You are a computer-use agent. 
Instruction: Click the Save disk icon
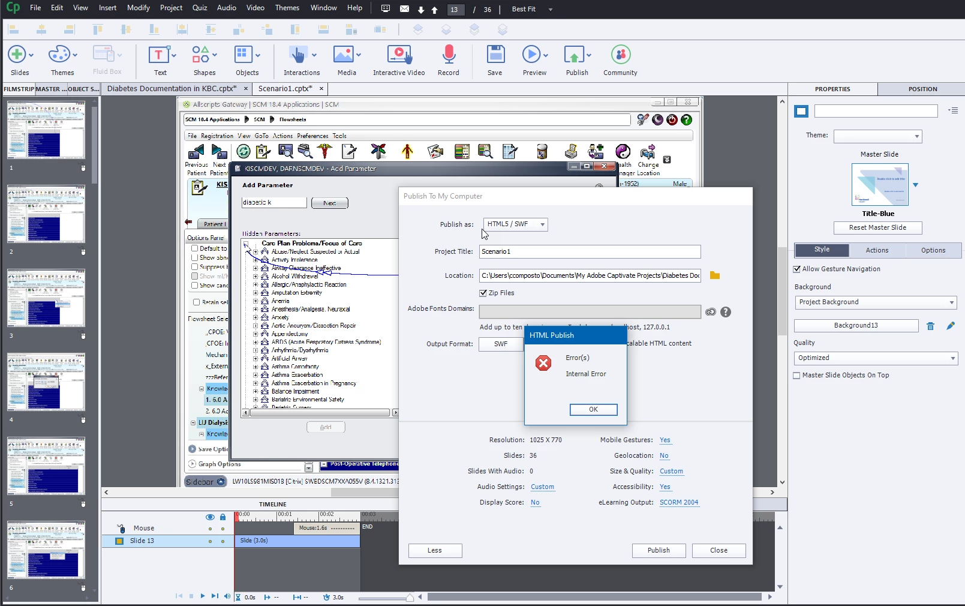click(495, 55)
